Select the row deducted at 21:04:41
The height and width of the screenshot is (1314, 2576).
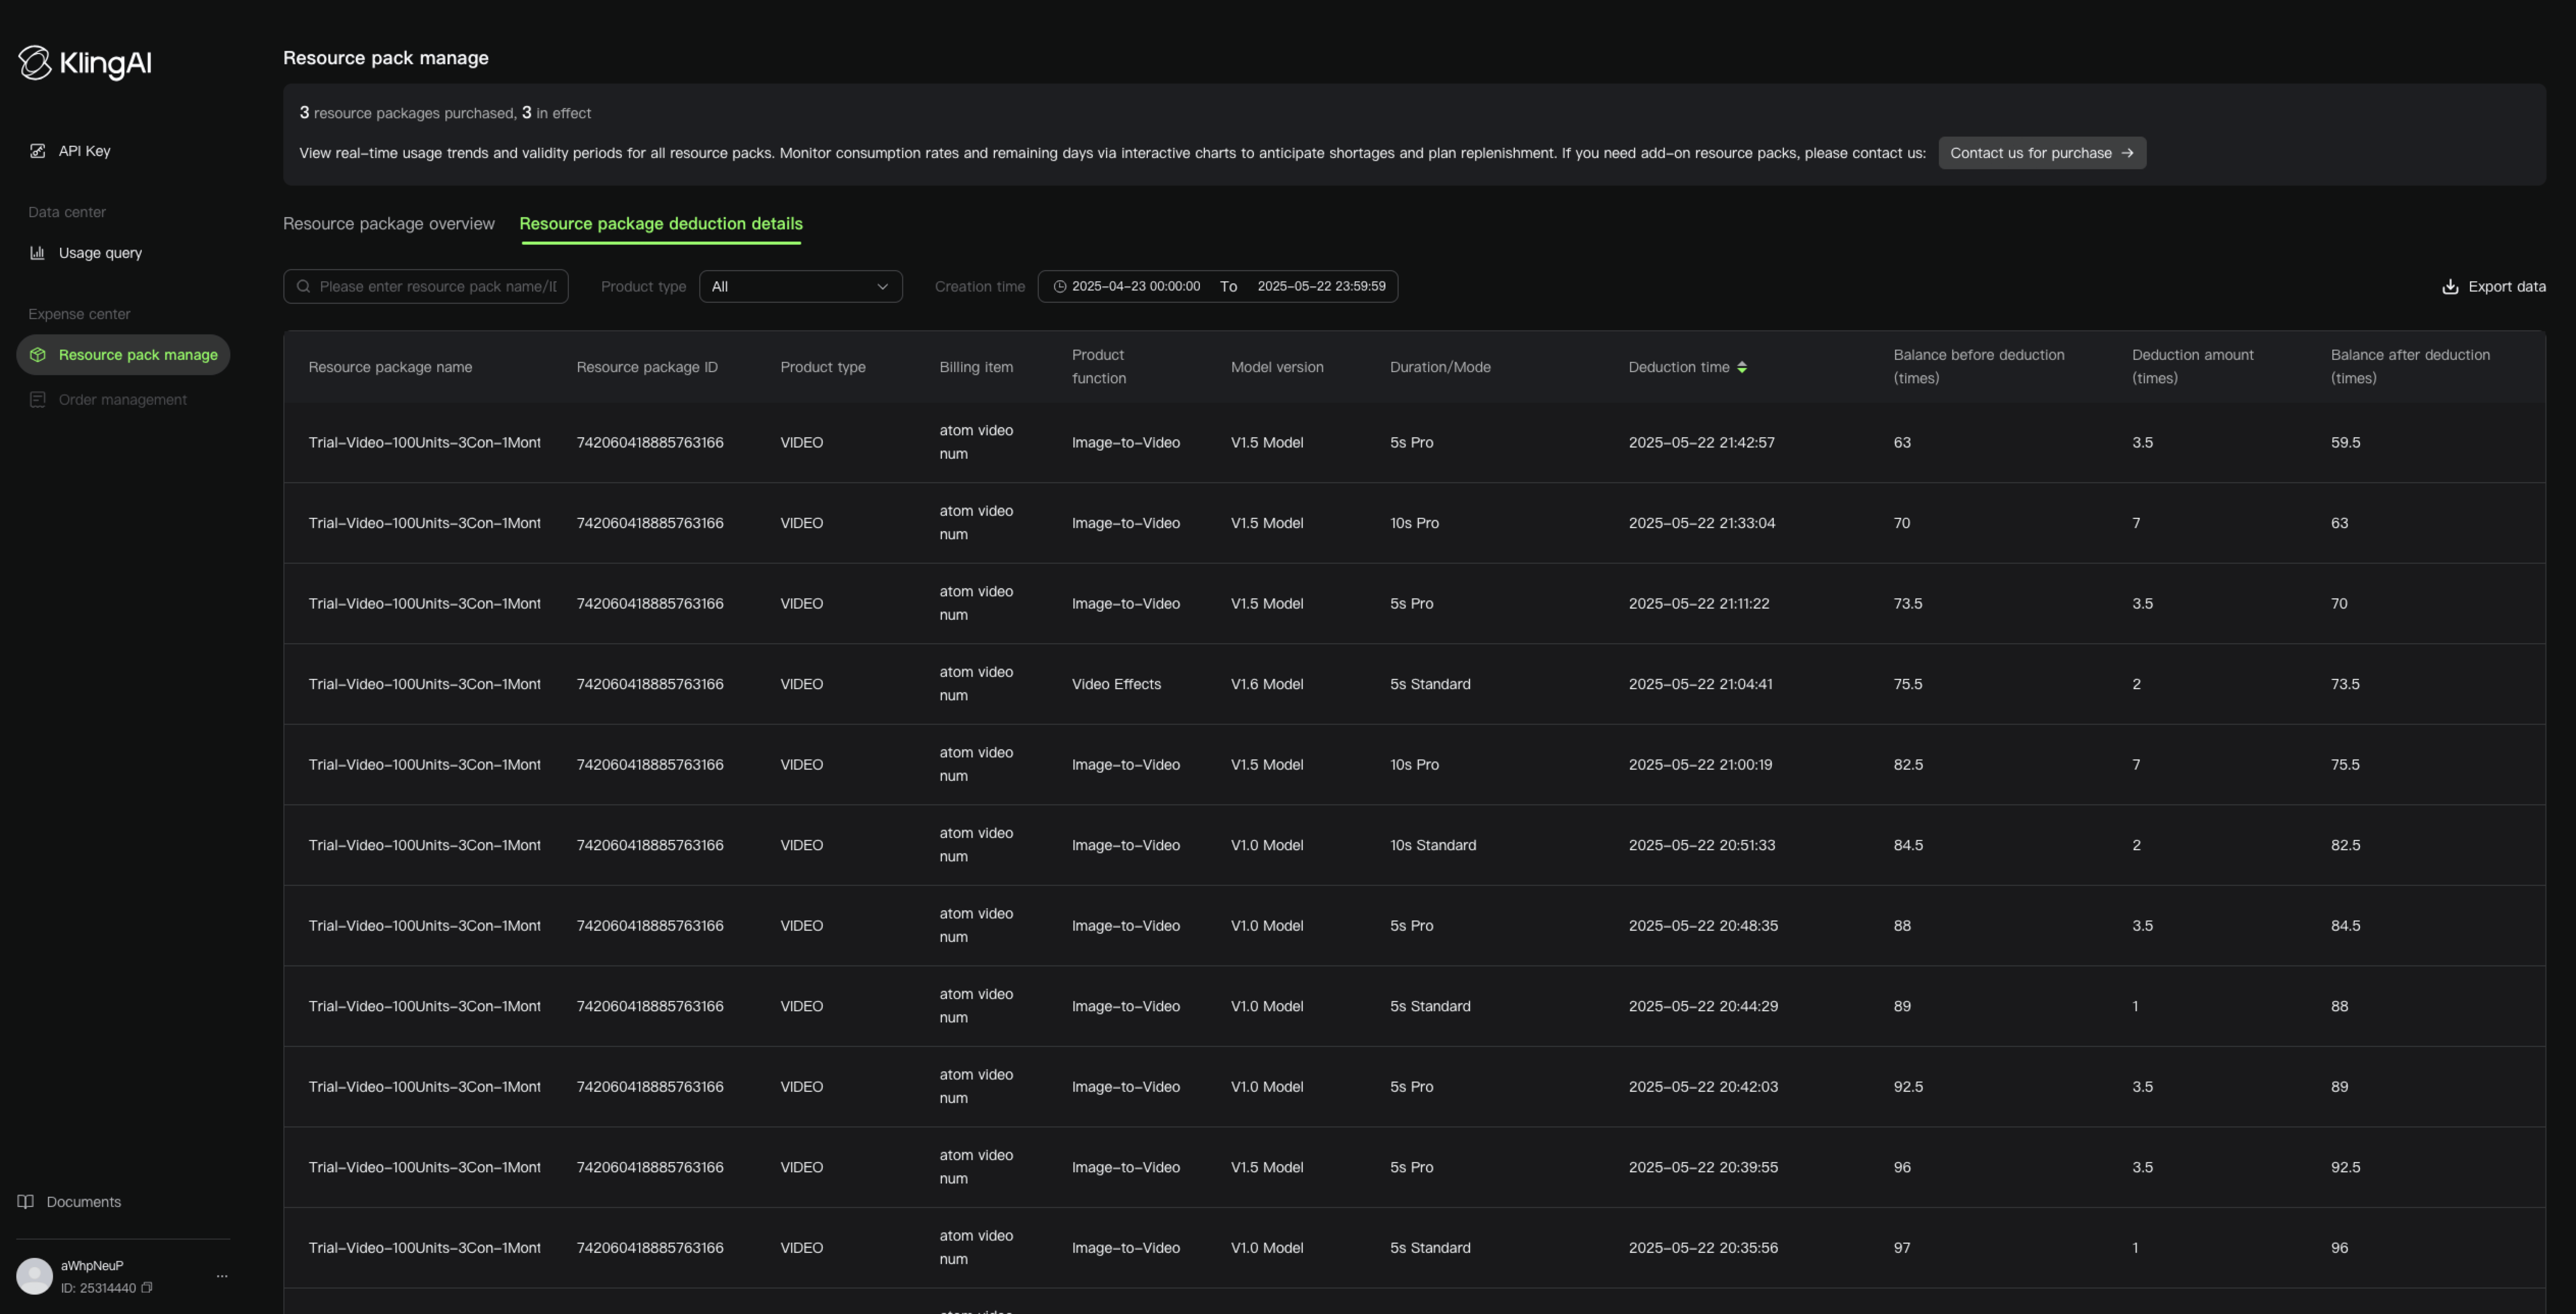point(1414,684)
